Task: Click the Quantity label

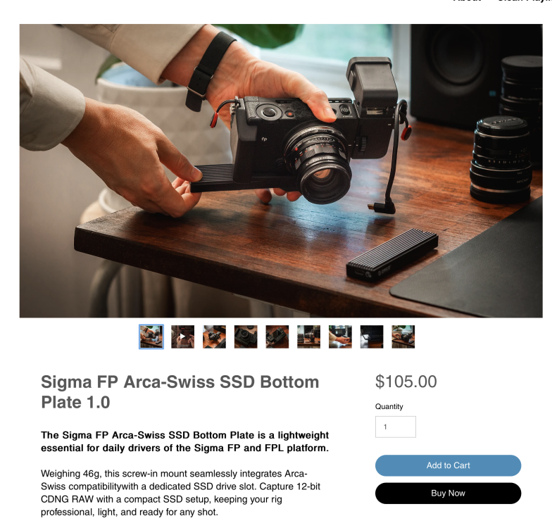Action: (x=389, y=407)
